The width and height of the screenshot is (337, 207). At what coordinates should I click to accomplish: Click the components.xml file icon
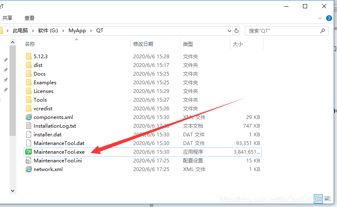[29, 117]
